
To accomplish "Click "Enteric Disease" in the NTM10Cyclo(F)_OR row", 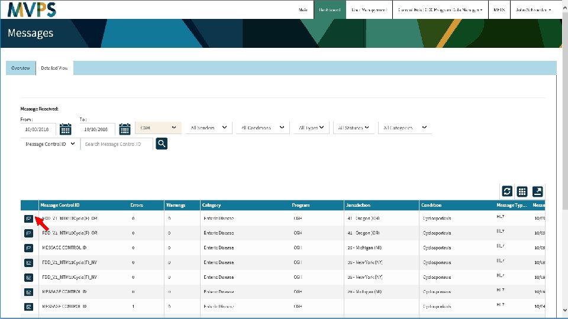I will coord(219,233).
